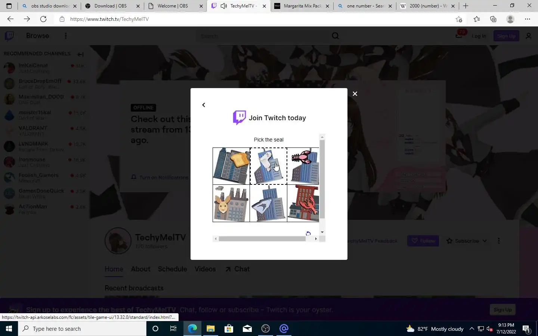Open the browser profile avatar
Screen dimensions: 538x336
[x=510, y=19]
